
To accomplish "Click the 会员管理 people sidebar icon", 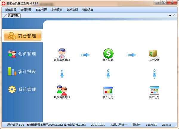I will [x=12, y=54].
